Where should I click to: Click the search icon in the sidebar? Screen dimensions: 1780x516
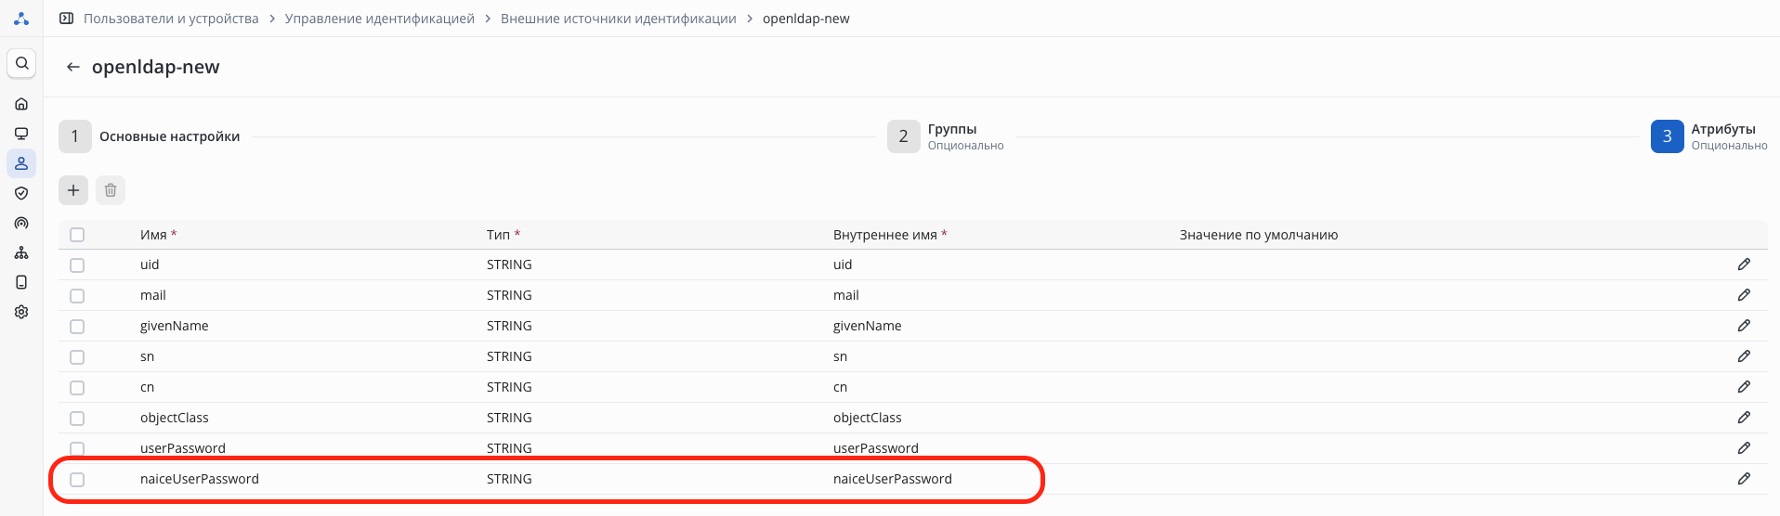click(21, 63)
